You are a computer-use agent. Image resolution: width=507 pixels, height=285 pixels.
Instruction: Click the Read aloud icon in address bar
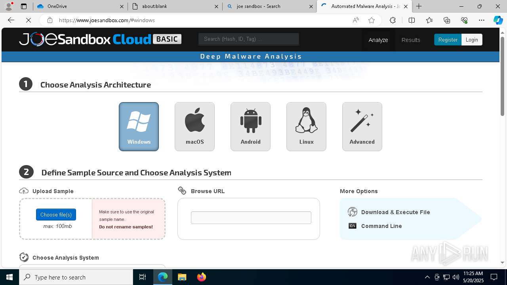coord(356,20)
